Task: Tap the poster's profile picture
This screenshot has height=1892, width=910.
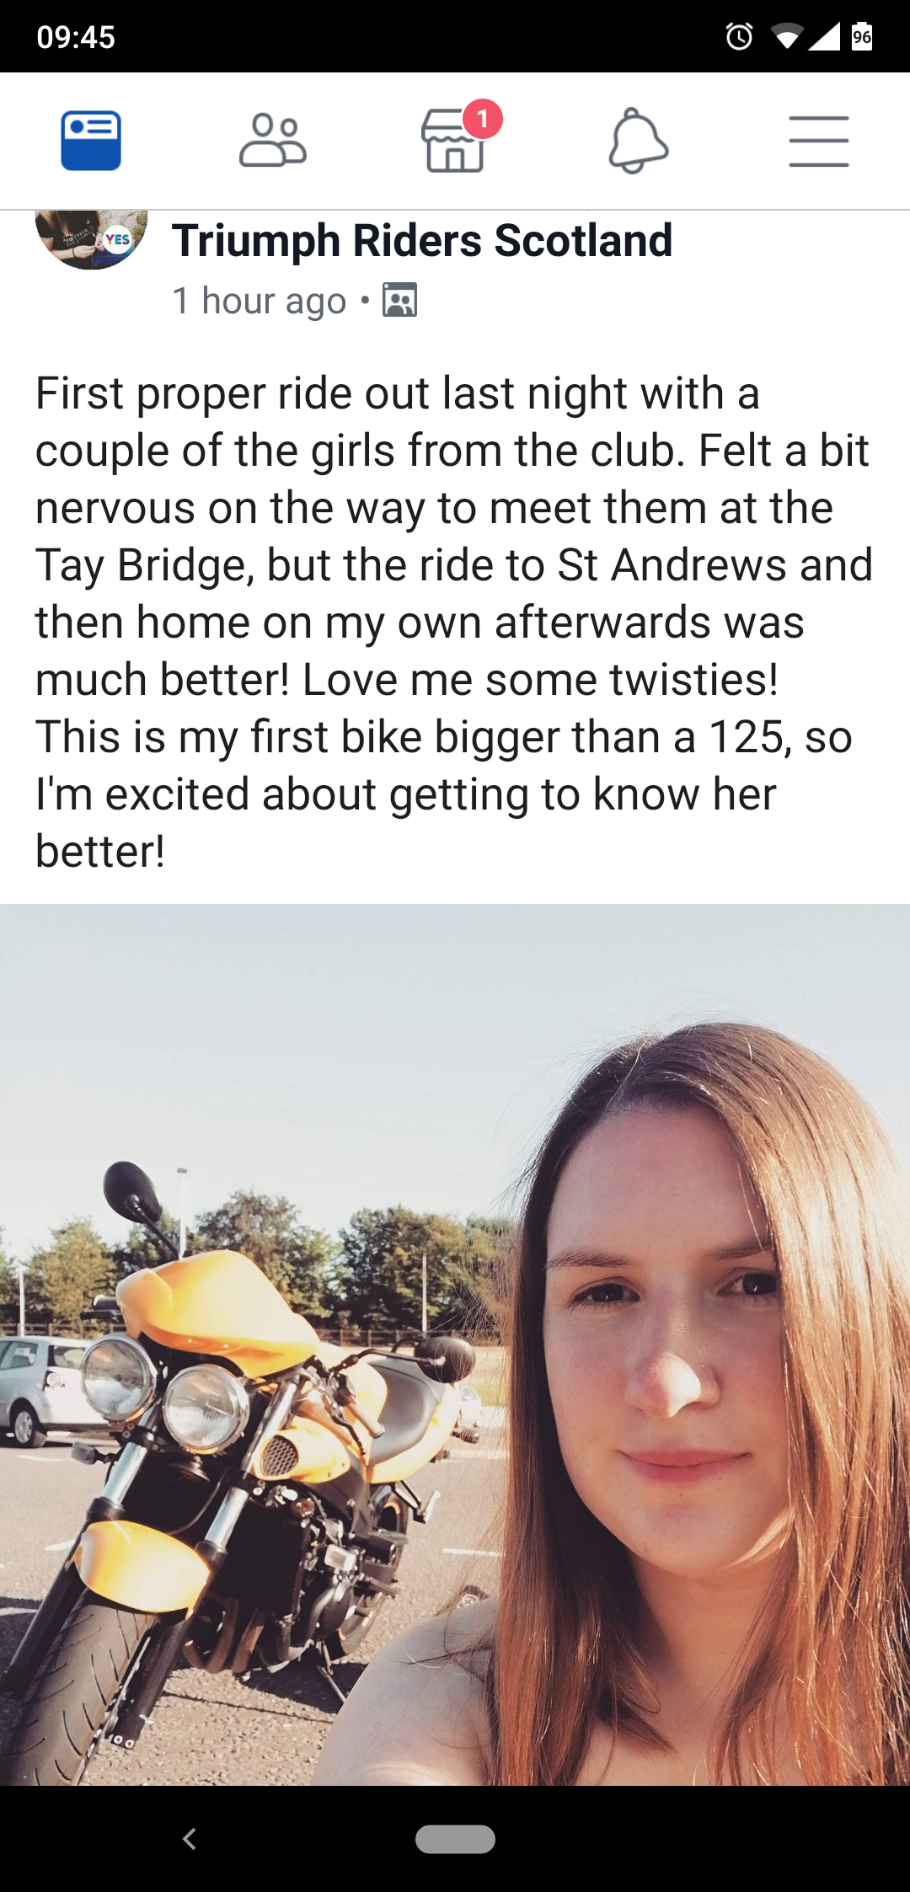Action: click(91, 239)
